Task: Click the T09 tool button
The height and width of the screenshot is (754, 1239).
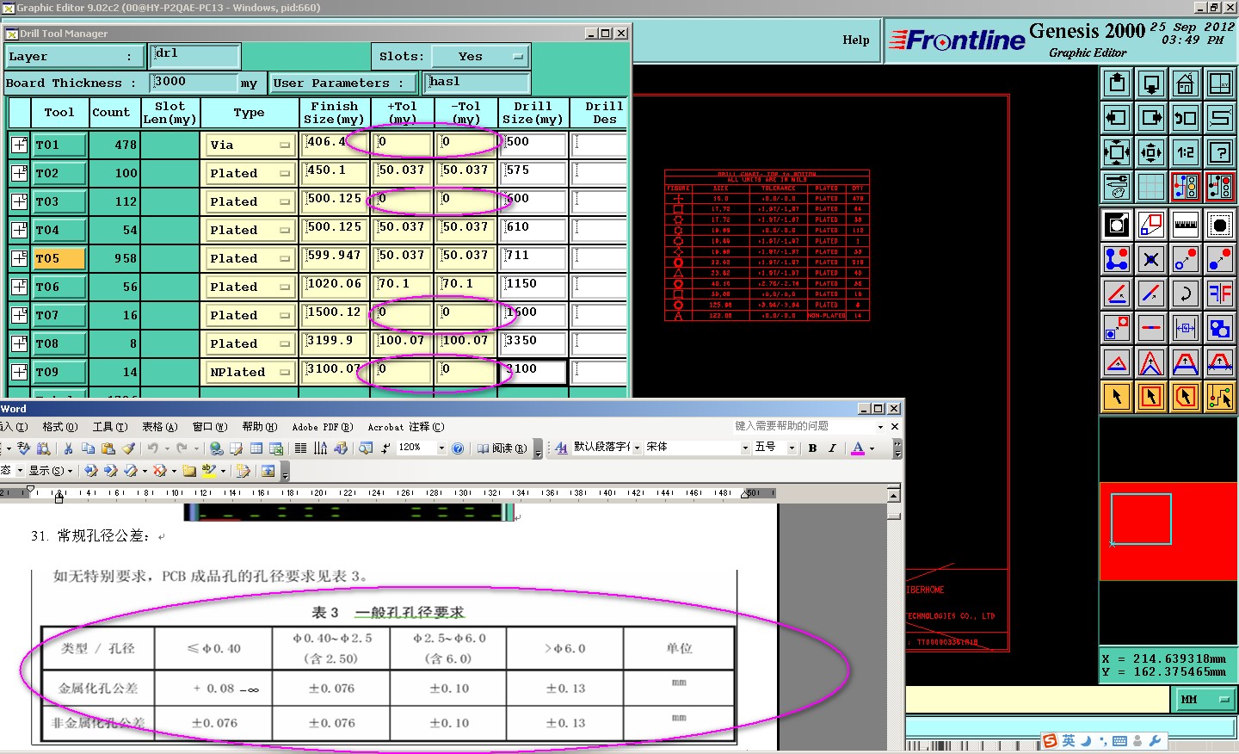Action: [x=59, y=372]
